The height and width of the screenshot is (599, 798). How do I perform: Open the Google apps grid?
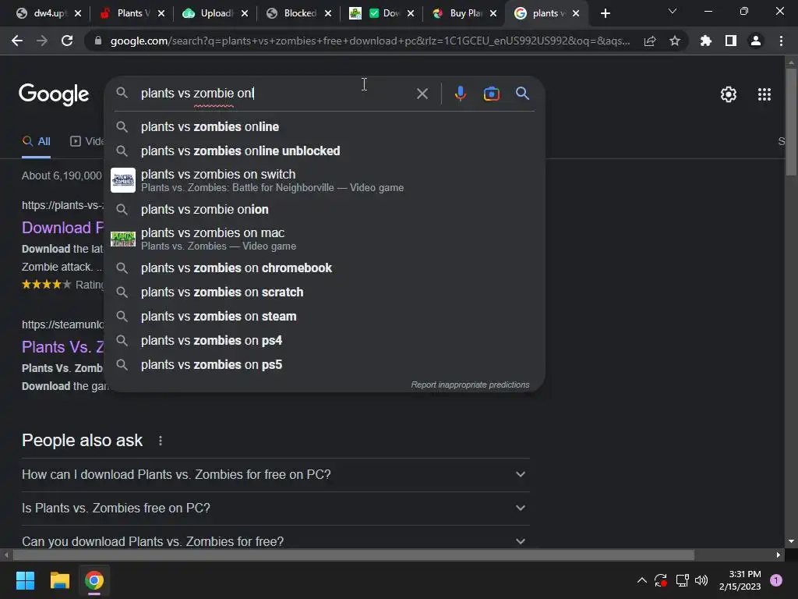(764, 94)
